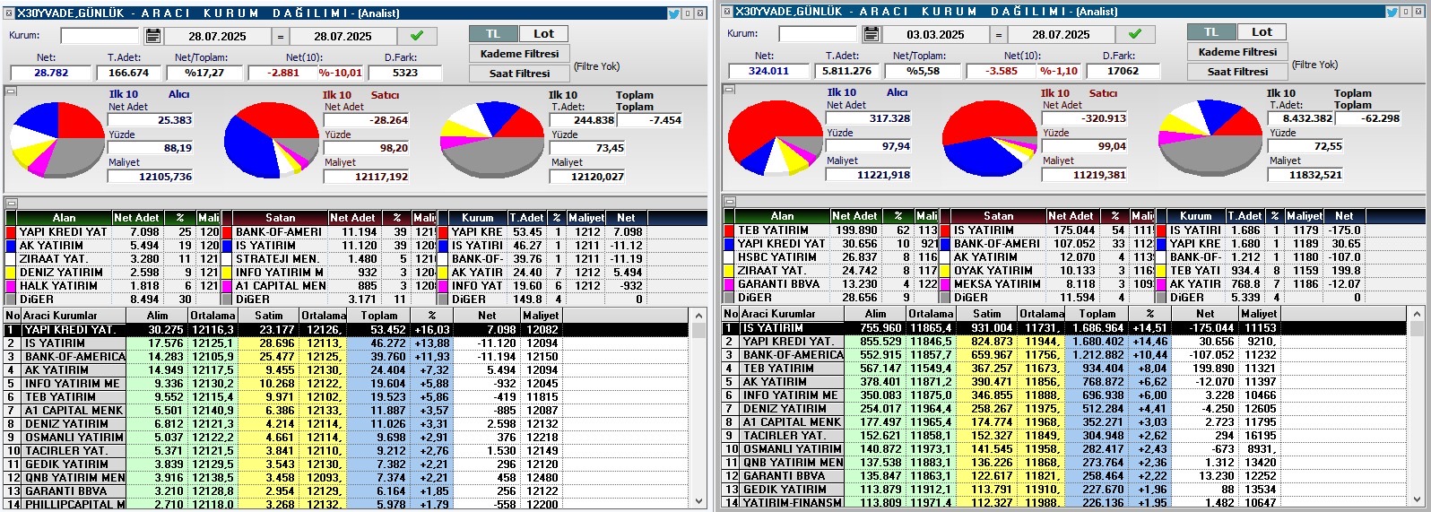This screenshot has height=512, width=1431.
Task: Click yellow swatch beside INFO YATIRIM M in left Satan list
Action: point(227,273)
